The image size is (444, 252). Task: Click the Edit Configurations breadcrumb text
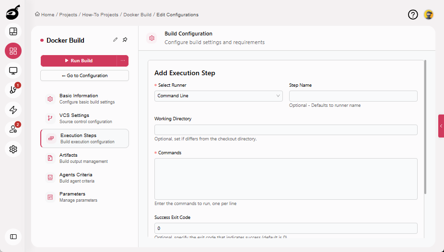(177, 15)
